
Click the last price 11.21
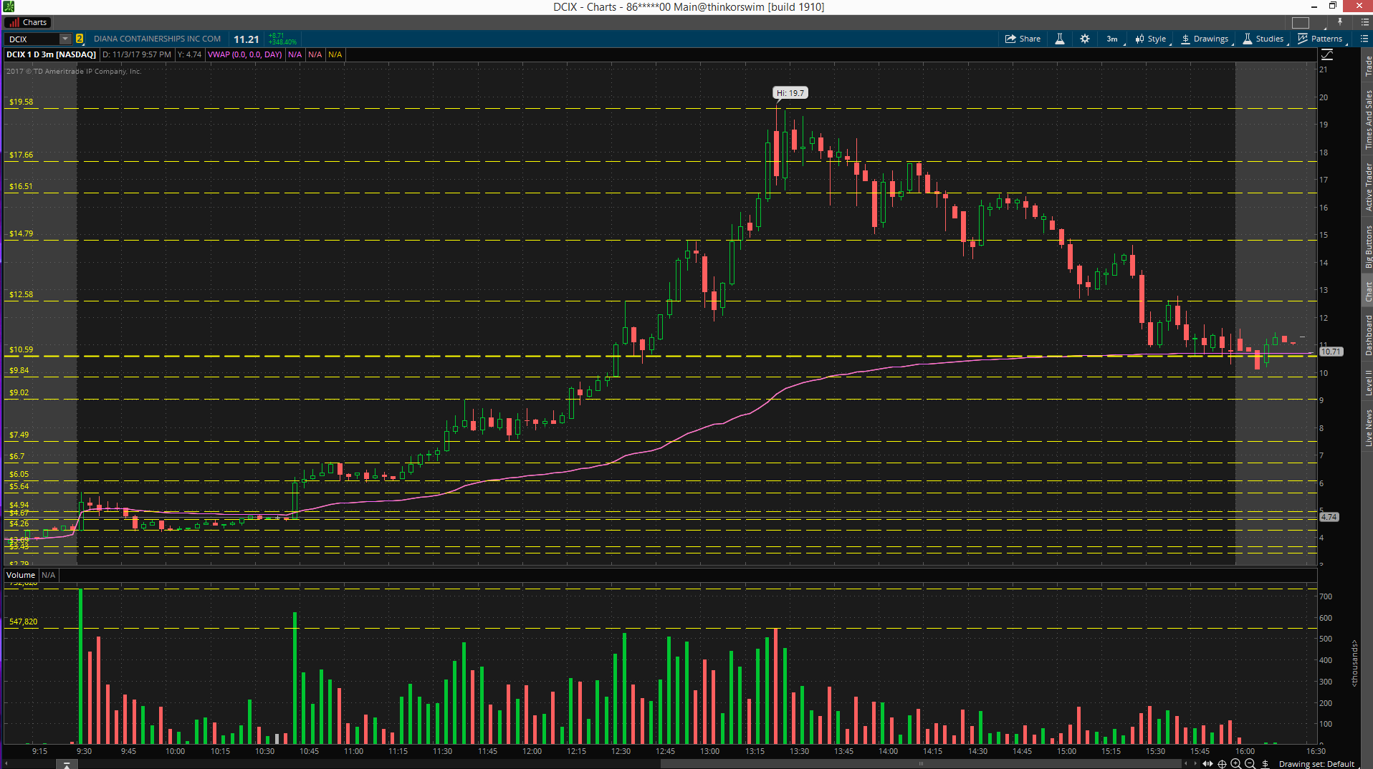pyautogui.click(x=246, y=39)
